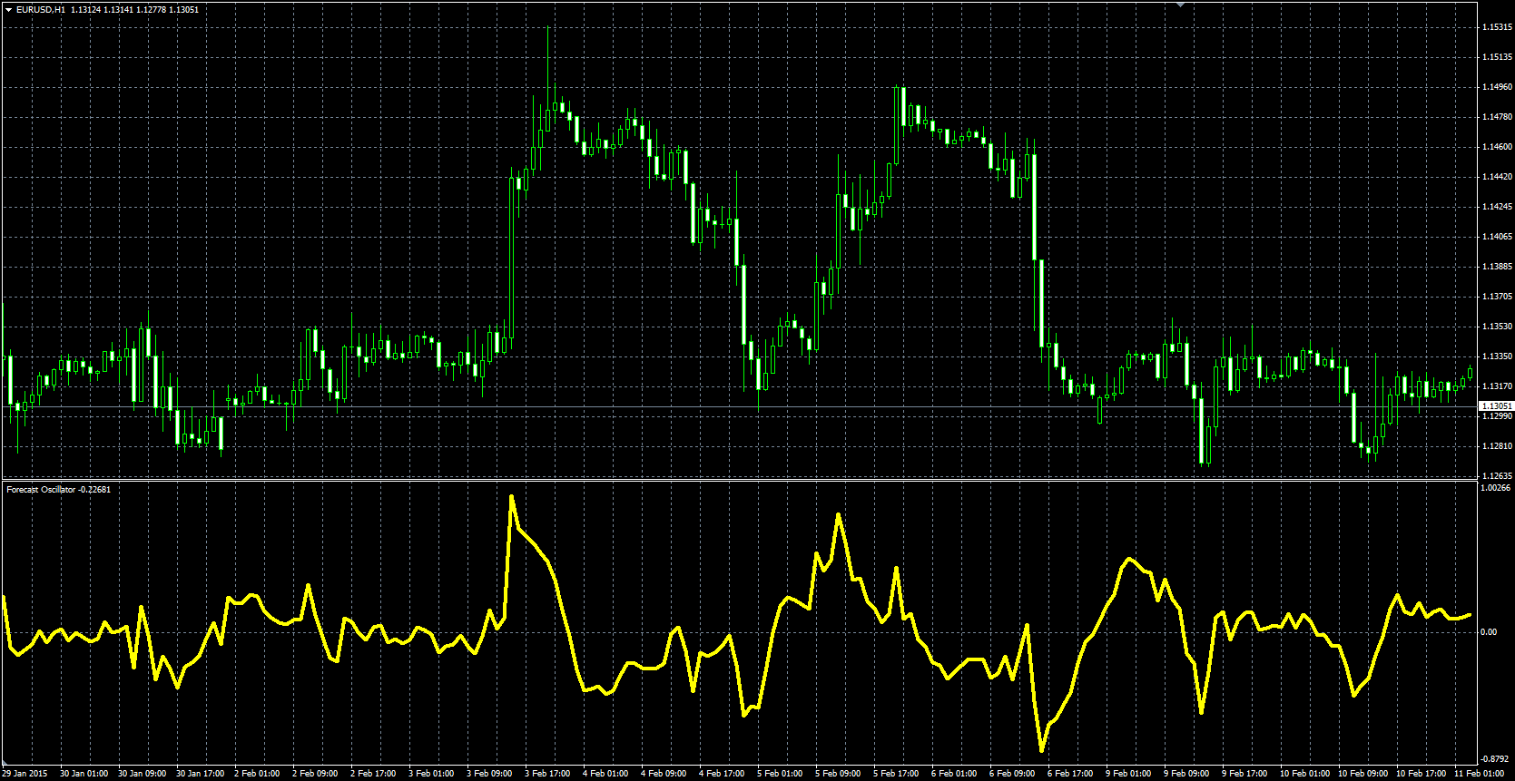Click the 2 Feb 01:00 time label
This screenshot has height=781, width=1515.
[x=258, y=774]
